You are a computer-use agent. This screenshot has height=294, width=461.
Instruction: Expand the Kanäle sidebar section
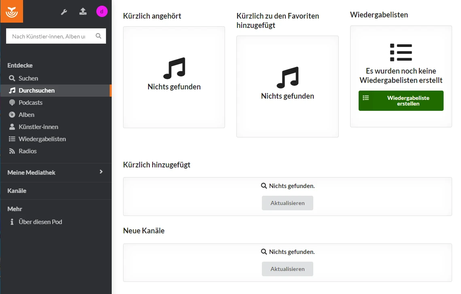pyautogui.click(x=17, y=191)
